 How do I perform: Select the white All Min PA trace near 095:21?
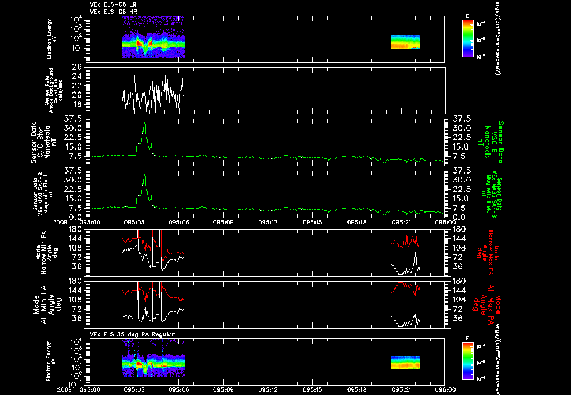tap(405, 321)
